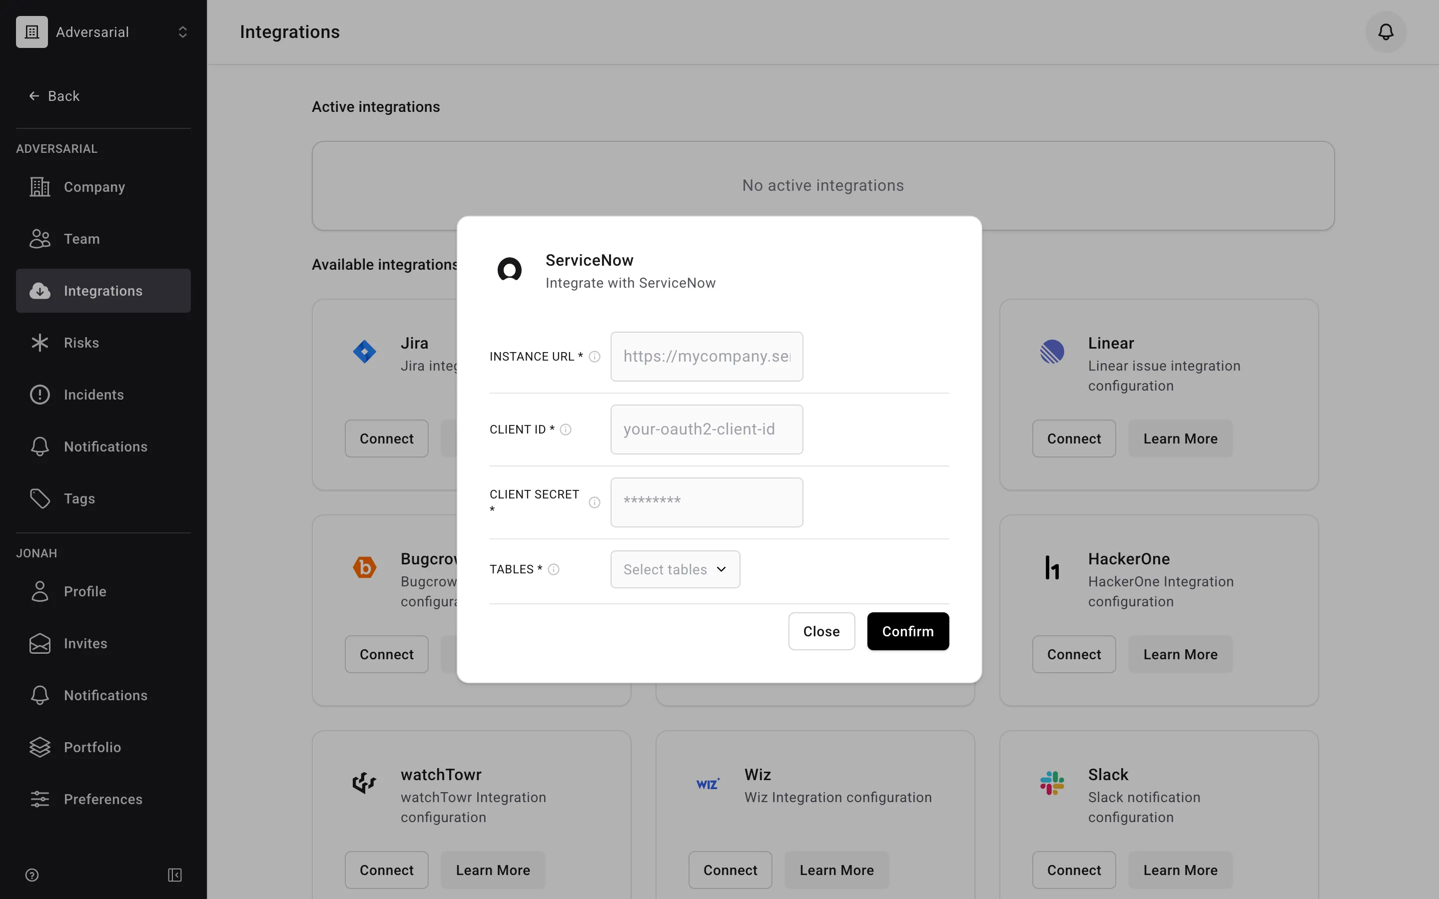Screen dimensions: 1439x899
Task: Open the Portfolio page
Action: click(x=103, y=747)
